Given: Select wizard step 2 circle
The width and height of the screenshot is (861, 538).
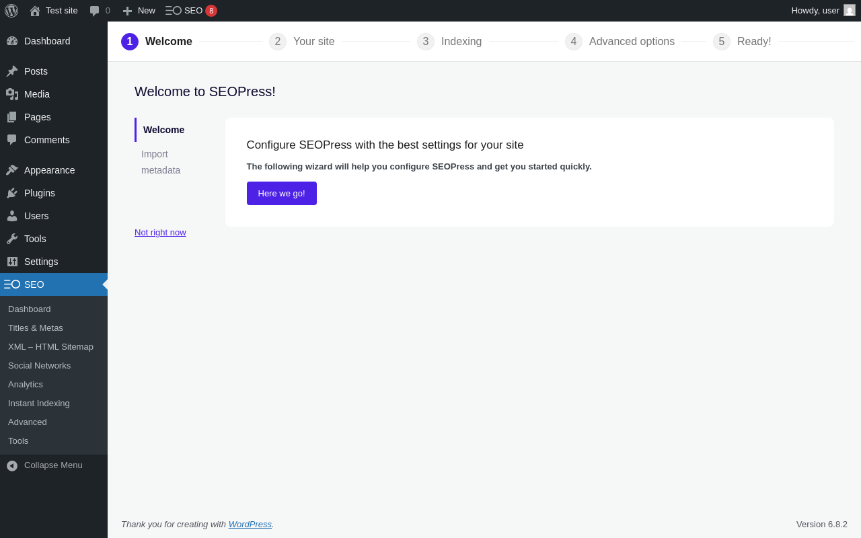Looking at the screenshot, I should [278, 42].
